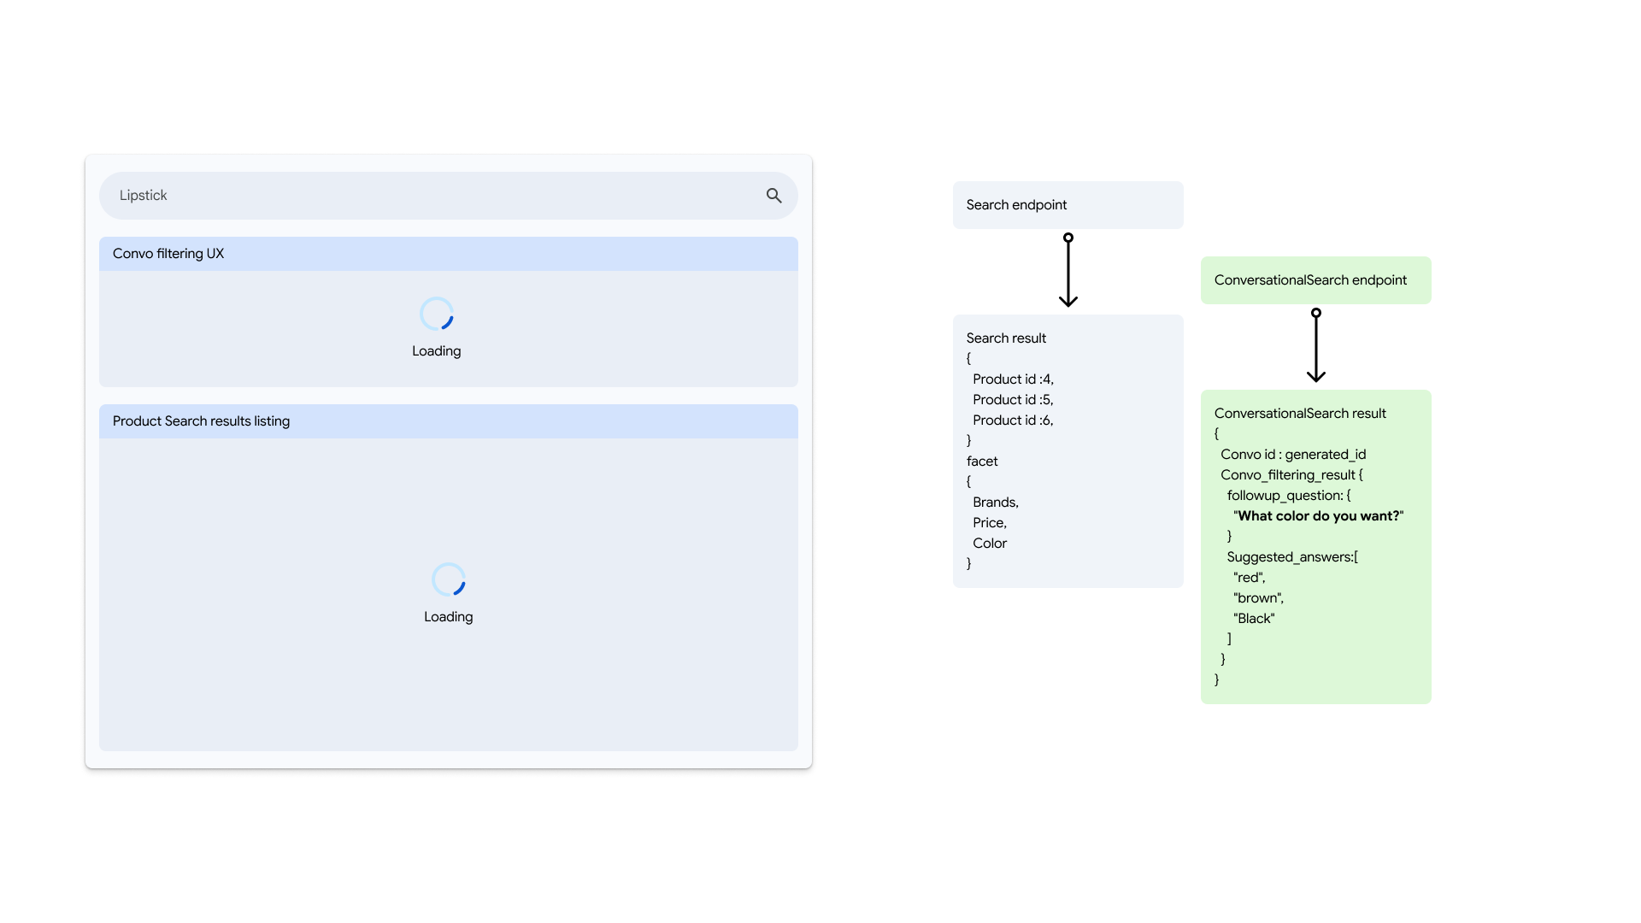
Task: Click the product results loading spinner
Action: pos(449,579)
